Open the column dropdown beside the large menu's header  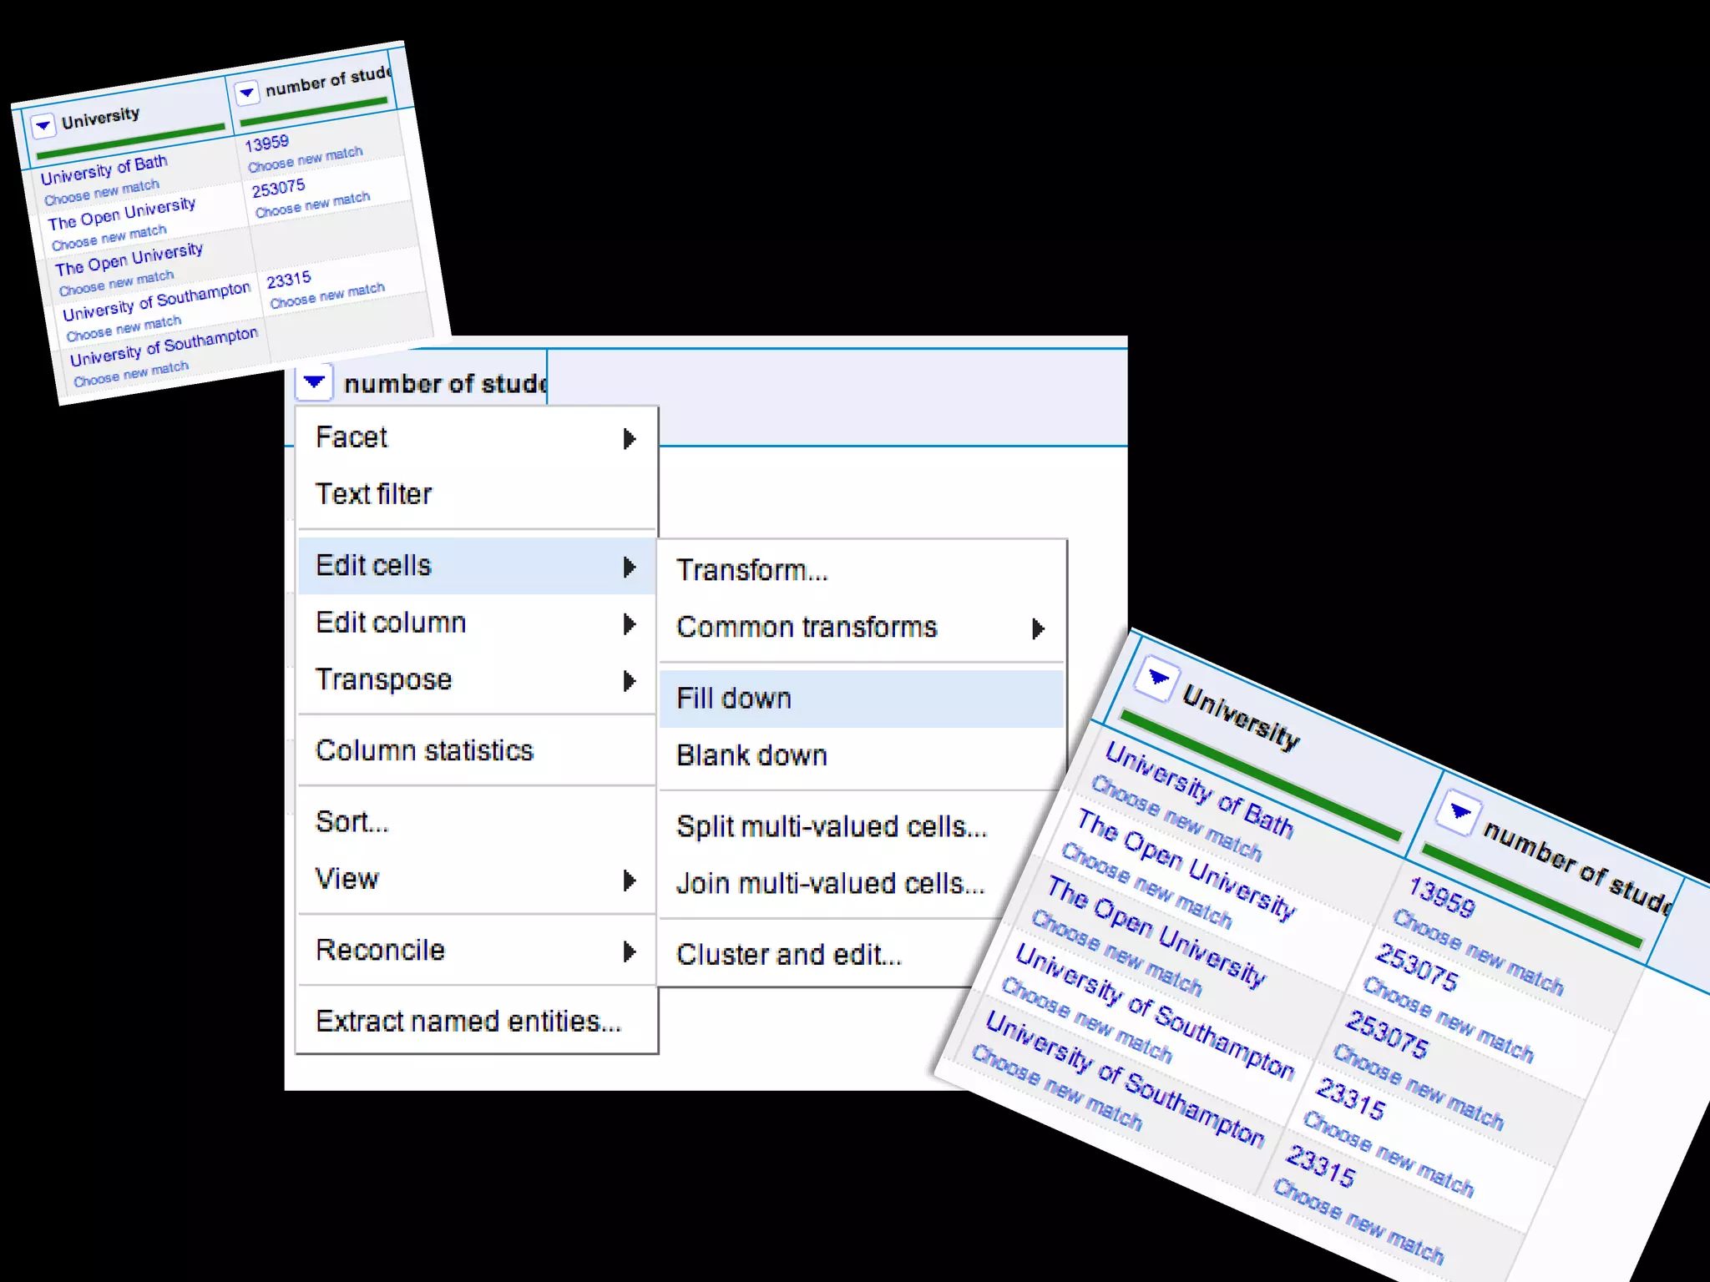click(314, 382)
